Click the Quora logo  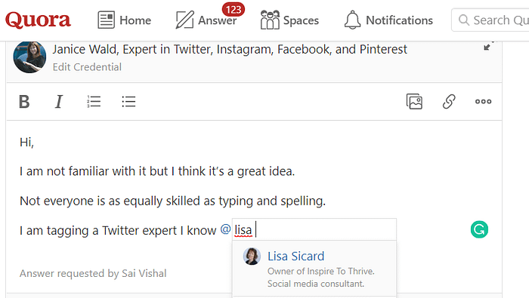(38, 20)
